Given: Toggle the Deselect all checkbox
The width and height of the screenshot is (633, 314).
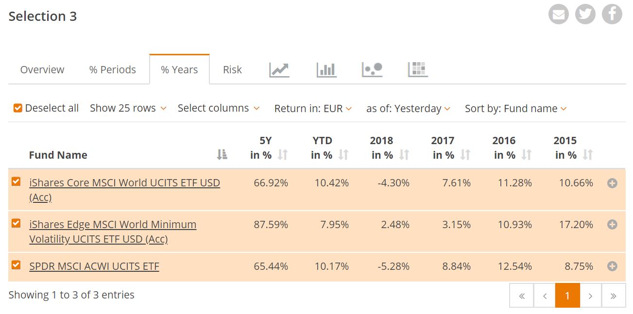Looking at the screenshot, I should [18, 108].
